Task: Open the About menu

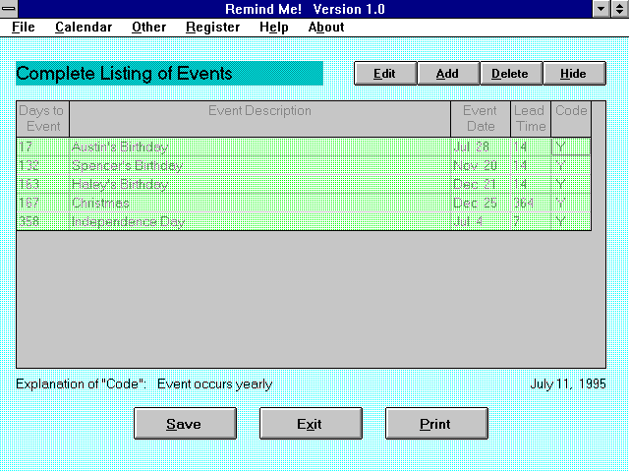Action: (x=326, y=28)
